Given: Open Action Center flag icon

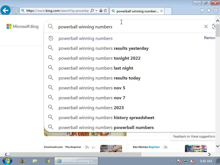Looking at the screenshot, I should coord(179,161).
